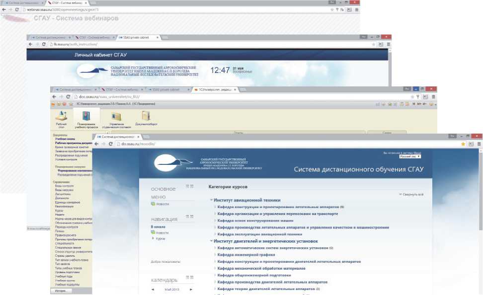Open Планирование учебного процесса section in 1C
Image resolution: width=483 pixels, height=295 pixels.
tap(86, 120)
